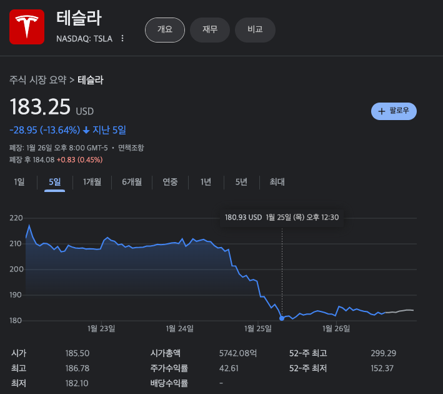The image size is (443, 394).
Task: Click the Tesla logo icon
Action: pos(27,27)
